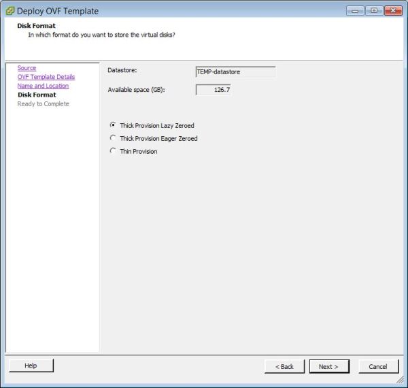Image resolution: width=408 pixels, height=388 pixels.
Task: Click the Ready to Complete step
Action: [43, 103]
